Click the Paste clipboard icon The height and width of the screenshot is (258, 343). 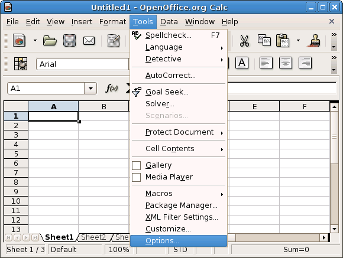click(283, 40)
